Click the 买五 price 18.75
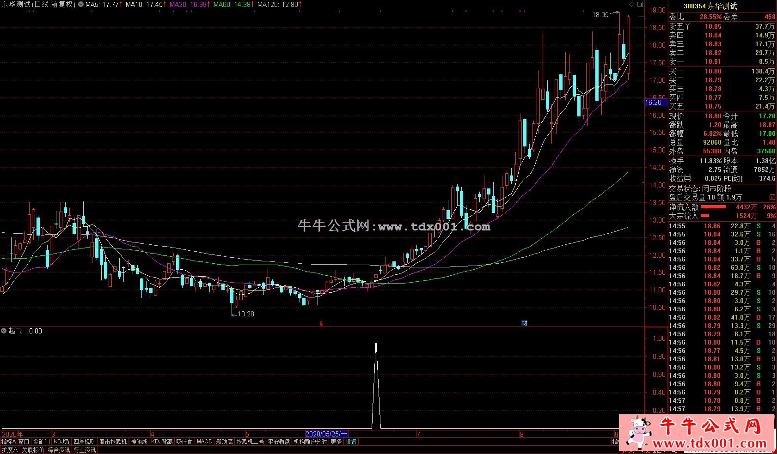777x454 pixels. pyautogui.click(x=713, y=107)
